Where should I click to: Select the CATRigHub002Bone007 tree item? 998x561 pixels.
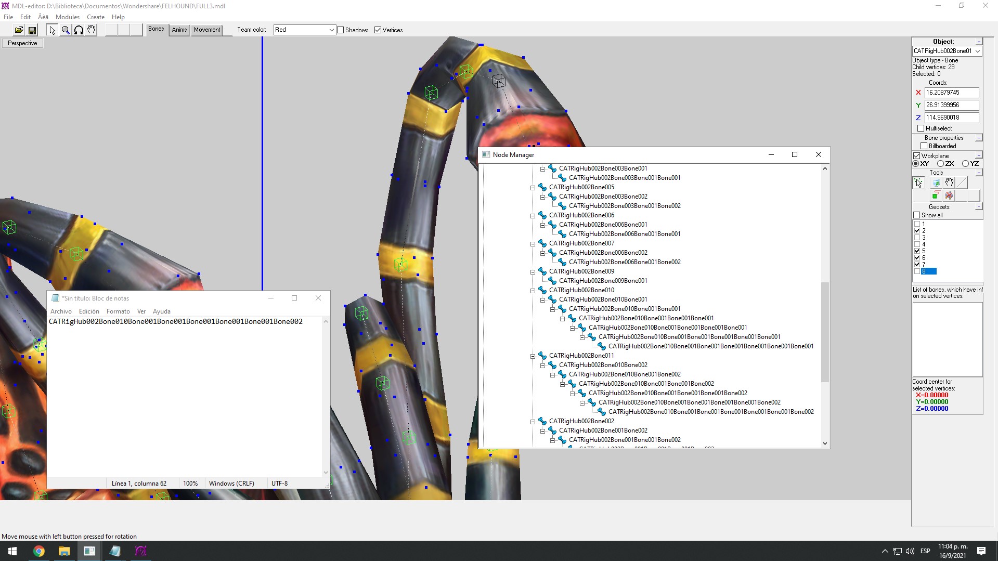pos(581,243)
